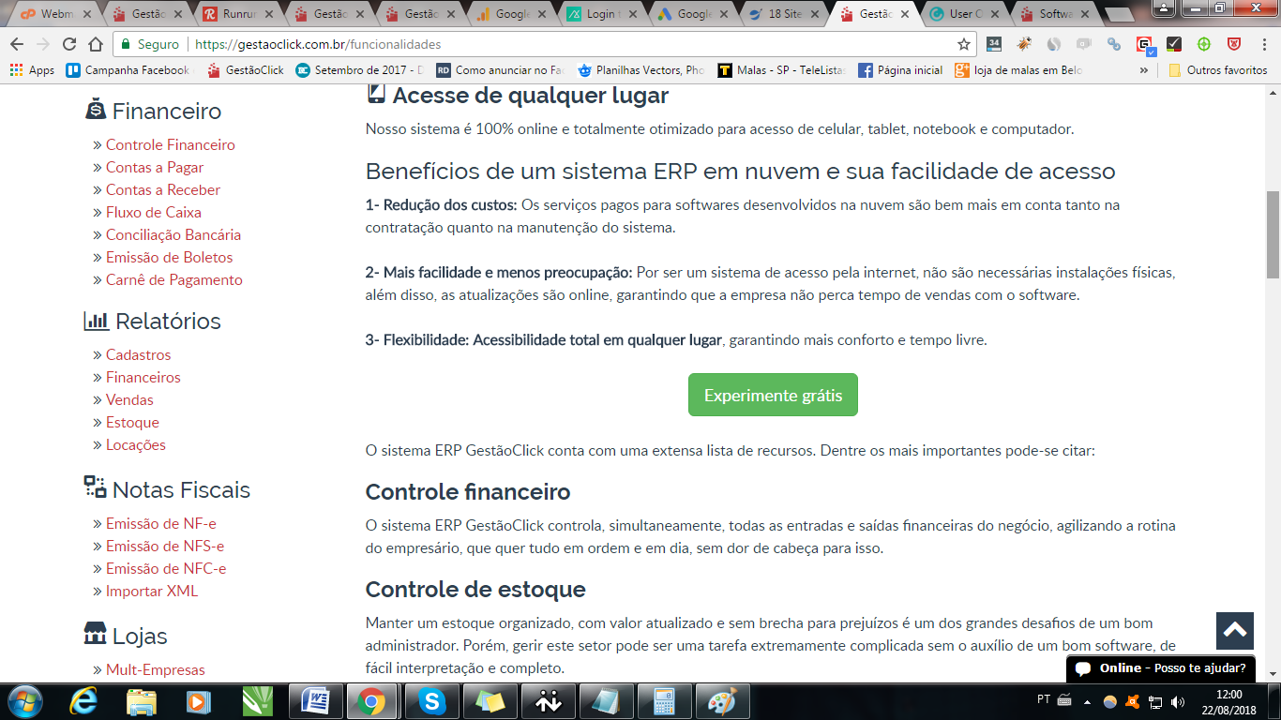
Task: Open the Mult-Empresas link
Action: (x=156, y=669)
